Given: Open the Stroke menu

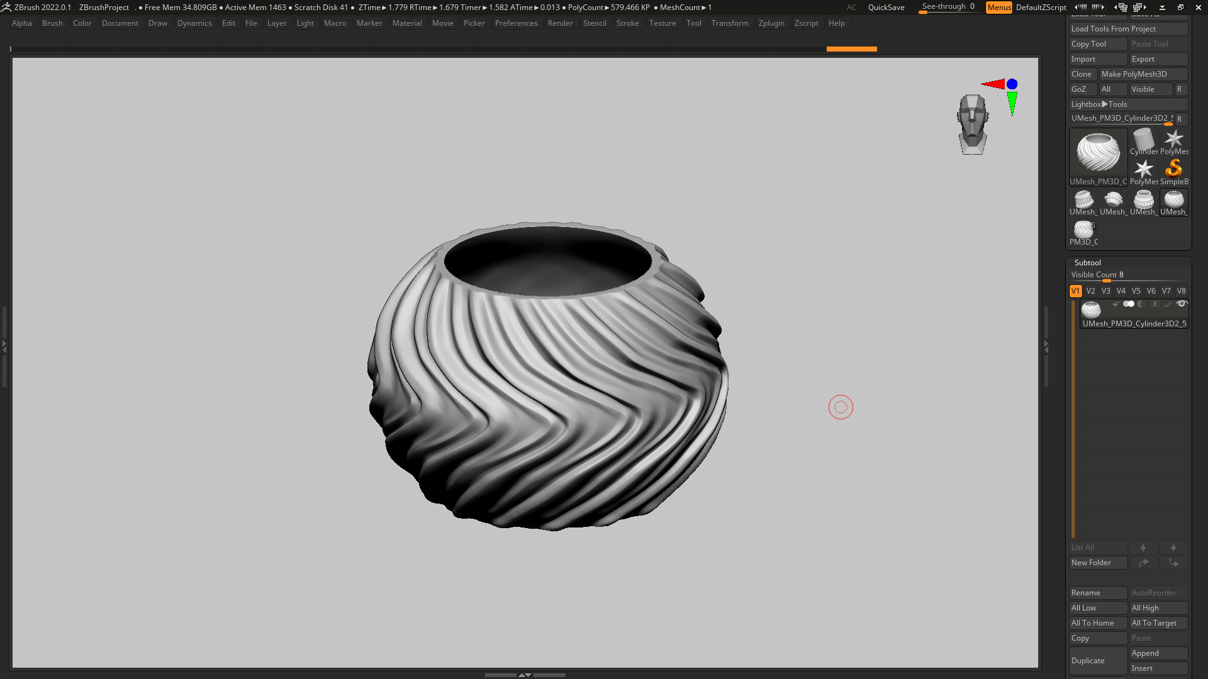Looking at the screenshot, I should coord(627,23).
